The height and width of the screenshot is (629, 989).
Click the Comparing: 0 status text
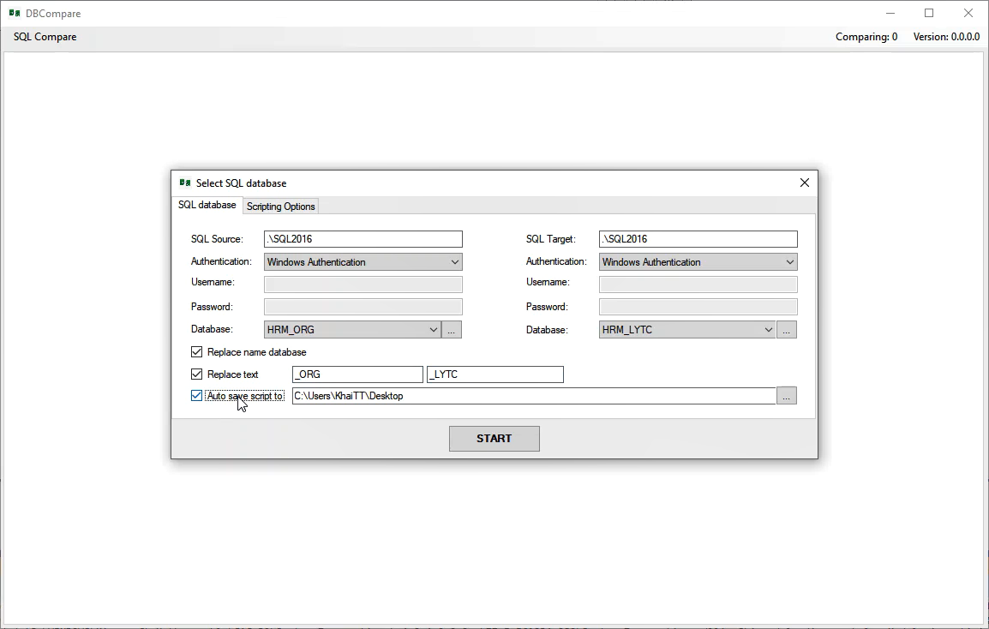click(866, 37)
